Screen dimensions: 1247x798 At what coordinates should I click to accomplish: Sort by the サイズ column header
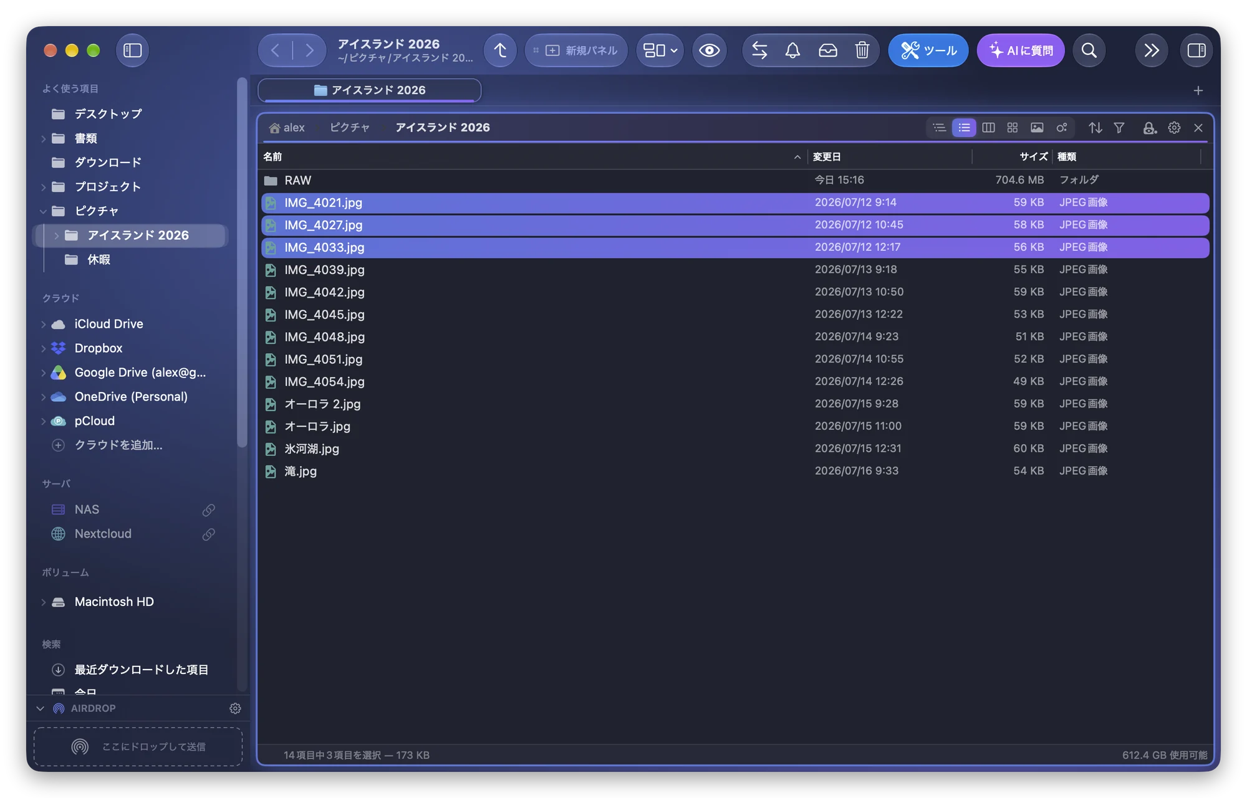click(x=1033, y=157)
